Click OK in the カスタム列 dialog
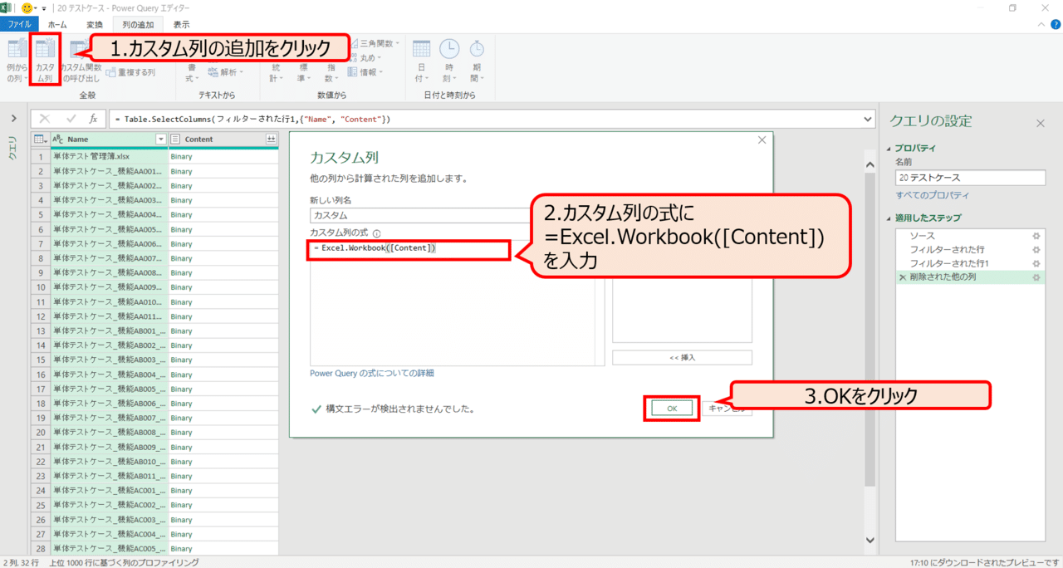 pyautogui.click(x=672, y=408)
